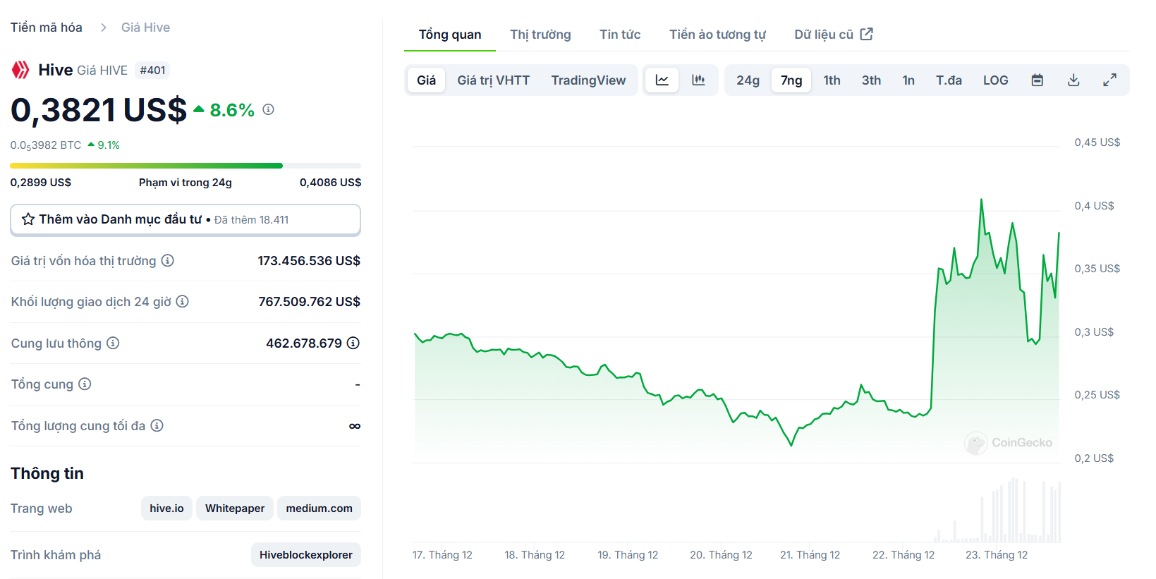This screenshot has width=1156, height=579.
Task: Click info icon next to 462.678.679 value
Action: (353, 343)
